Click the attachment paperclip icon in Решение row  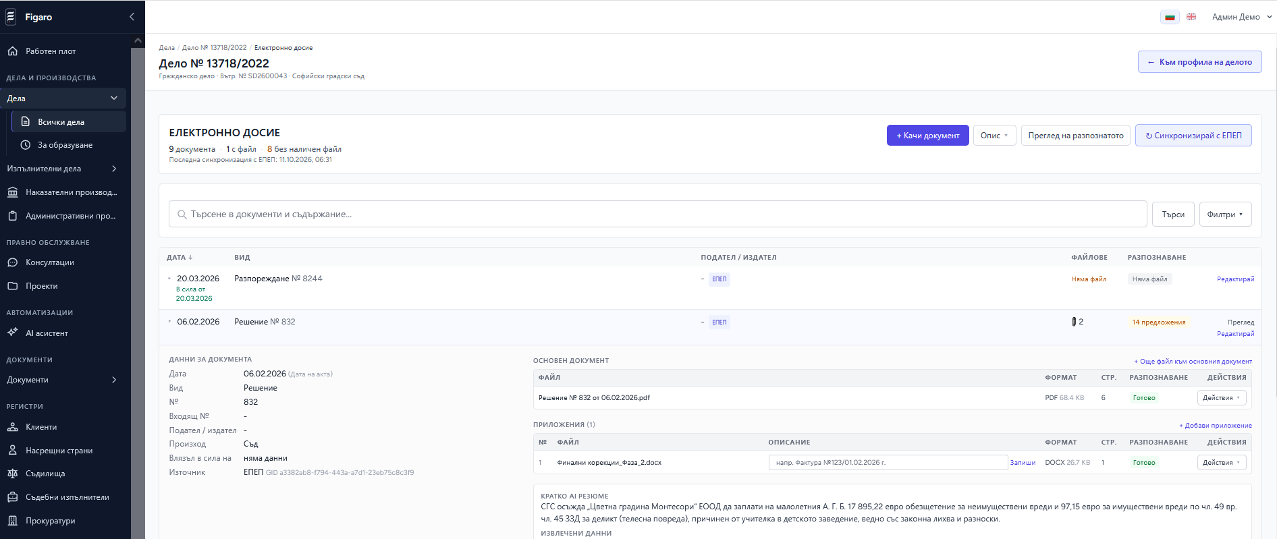(x=1074, y=322)
